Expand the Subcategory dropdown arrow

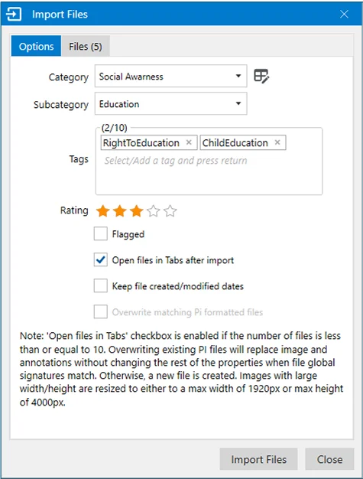coord(238,103)
